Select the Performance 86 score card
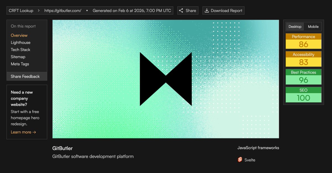 (x=304, y=41)
